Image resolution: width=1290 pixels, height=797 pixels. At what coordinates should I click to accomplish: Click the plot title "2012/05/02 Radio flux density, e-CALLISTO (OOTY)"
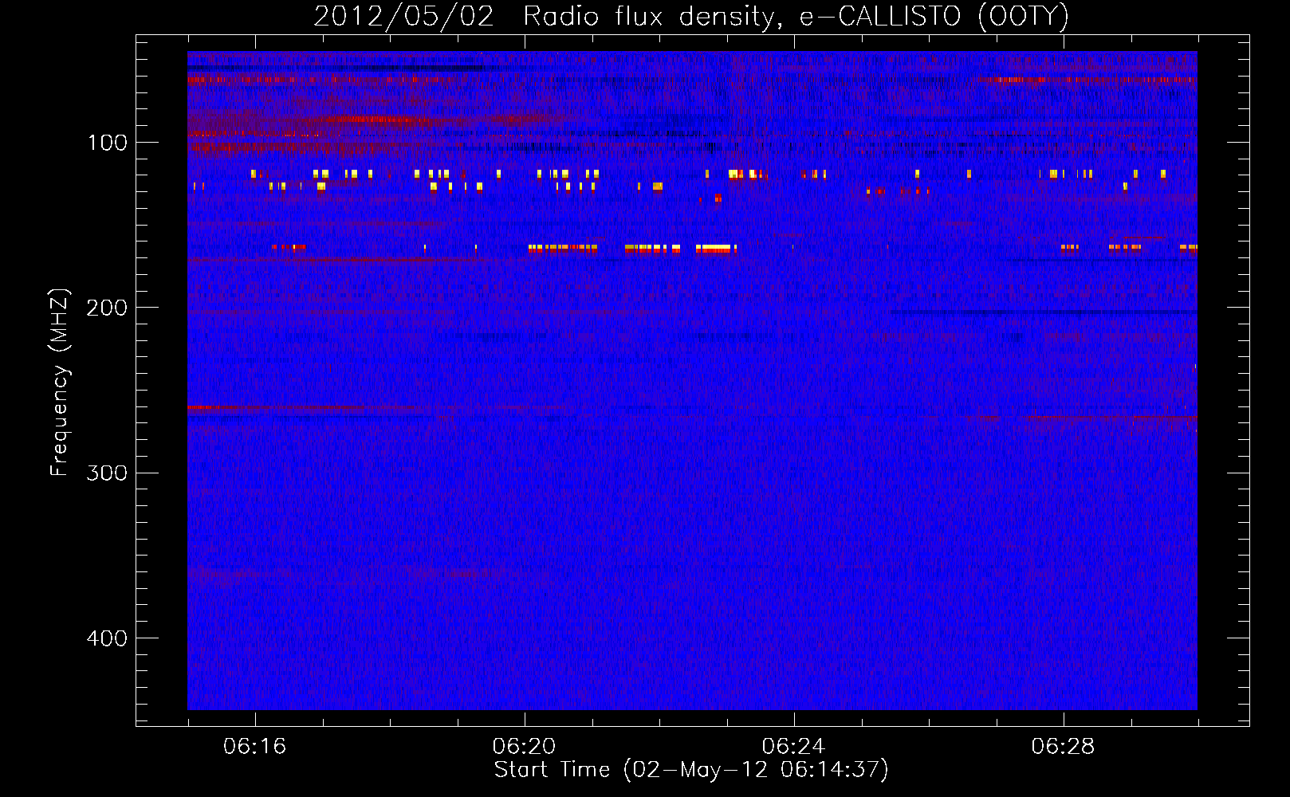tap(691, 16)
